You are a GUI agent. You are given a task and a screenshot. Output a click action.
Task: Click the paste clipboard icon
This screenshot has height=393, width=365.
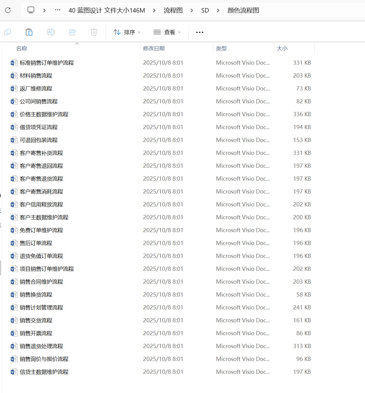coord(29,32)
